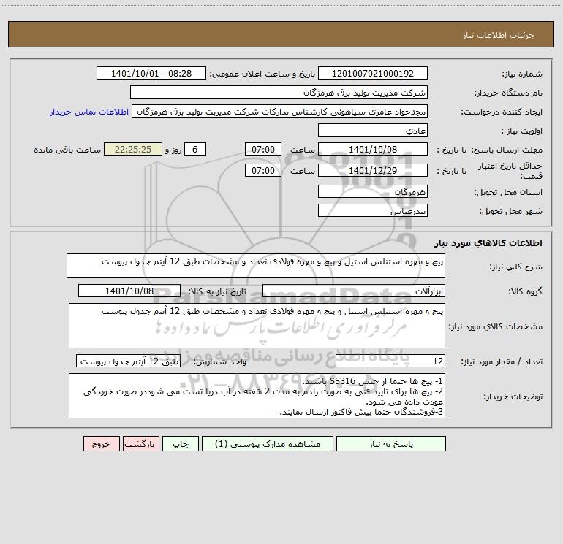
Task: Click the response deadline date 1401/10/08
Action: click(x=373, y=149)
